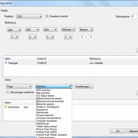Enable Zeitverzögert ausführen checkbox

tap(8, 92)
